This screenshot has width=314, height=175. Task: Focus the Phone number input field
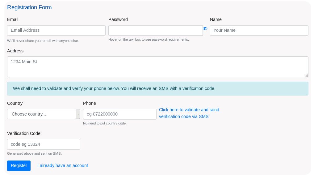pos(119,114)
